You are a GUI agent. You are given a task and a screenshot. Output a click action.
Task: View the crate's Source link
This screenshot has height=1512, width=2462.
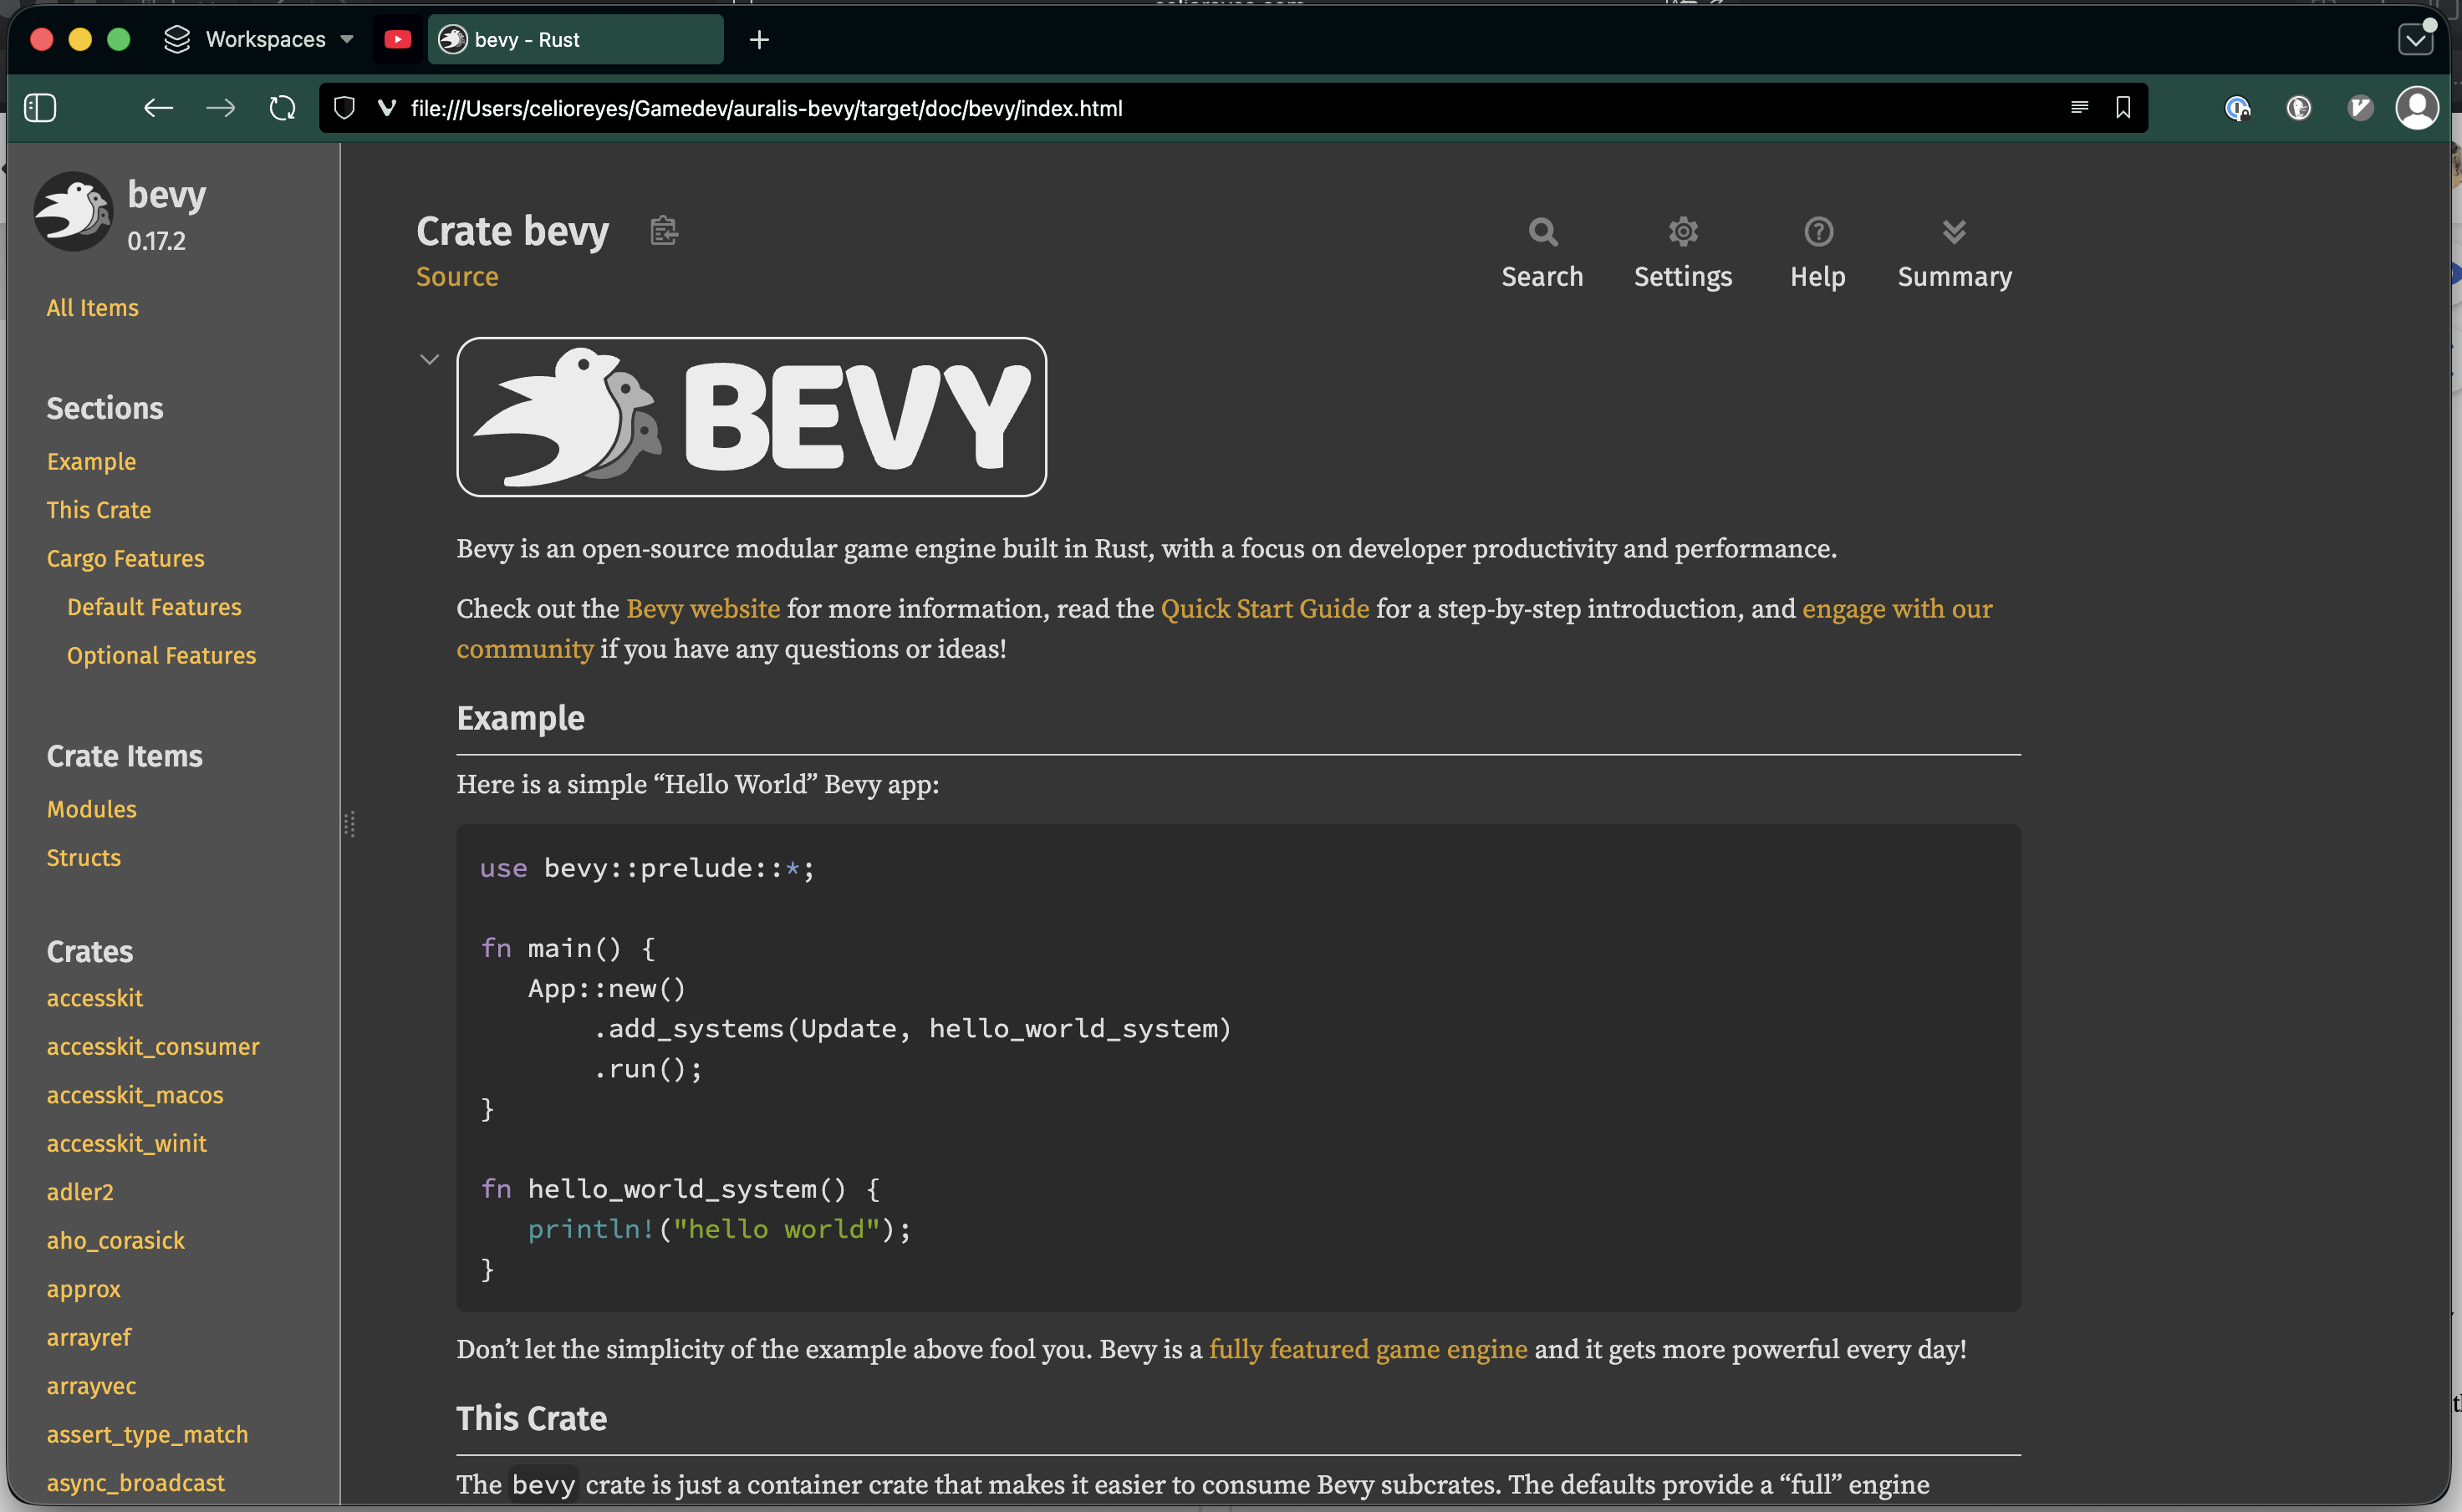click(457, 277)
